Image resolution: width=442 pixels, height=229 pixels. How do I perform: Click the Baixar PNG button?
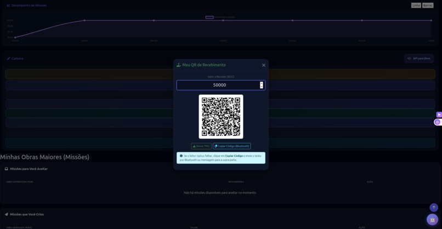tap(201, 146)
